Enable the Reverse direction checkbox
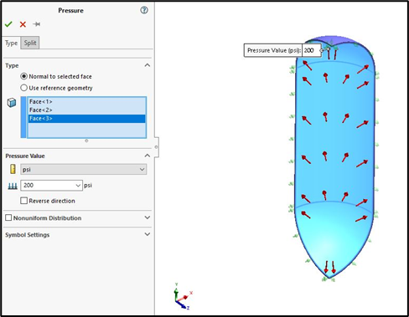Screen dimensions: 409x317 click(x=24, y=201)
